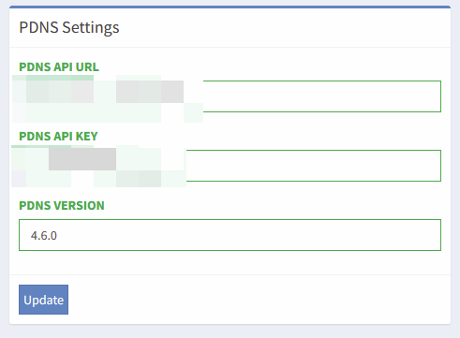Select the word Settings in the card title
Image resolution: width=460 pixels, height=338 pixels.
coord(91,27)
